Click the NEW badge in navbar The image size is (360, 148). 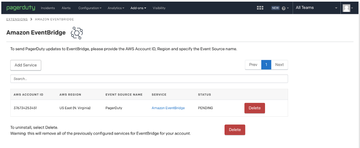coord(275,8)
